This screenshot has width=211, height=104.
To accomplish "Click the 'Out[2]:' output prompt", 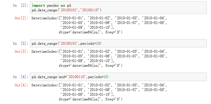I will tap(22, 18).
